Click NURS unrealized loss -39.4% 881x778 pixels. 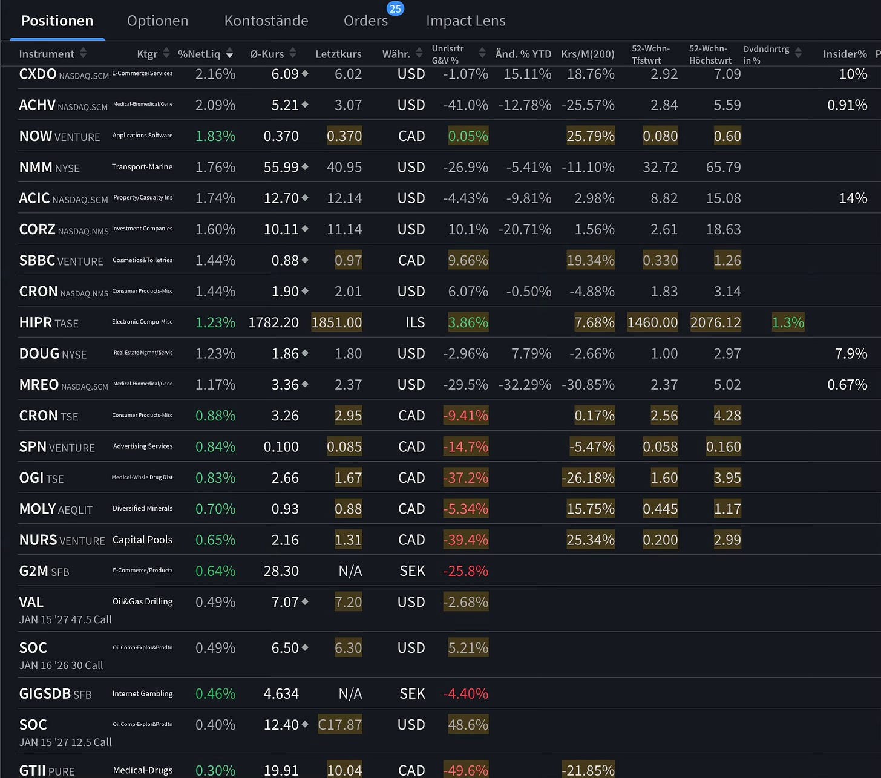click(465, 540)
